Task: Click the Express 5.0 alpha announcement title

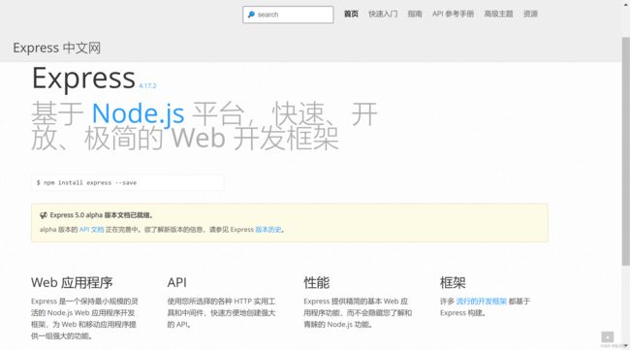Action: pos(102,215)
